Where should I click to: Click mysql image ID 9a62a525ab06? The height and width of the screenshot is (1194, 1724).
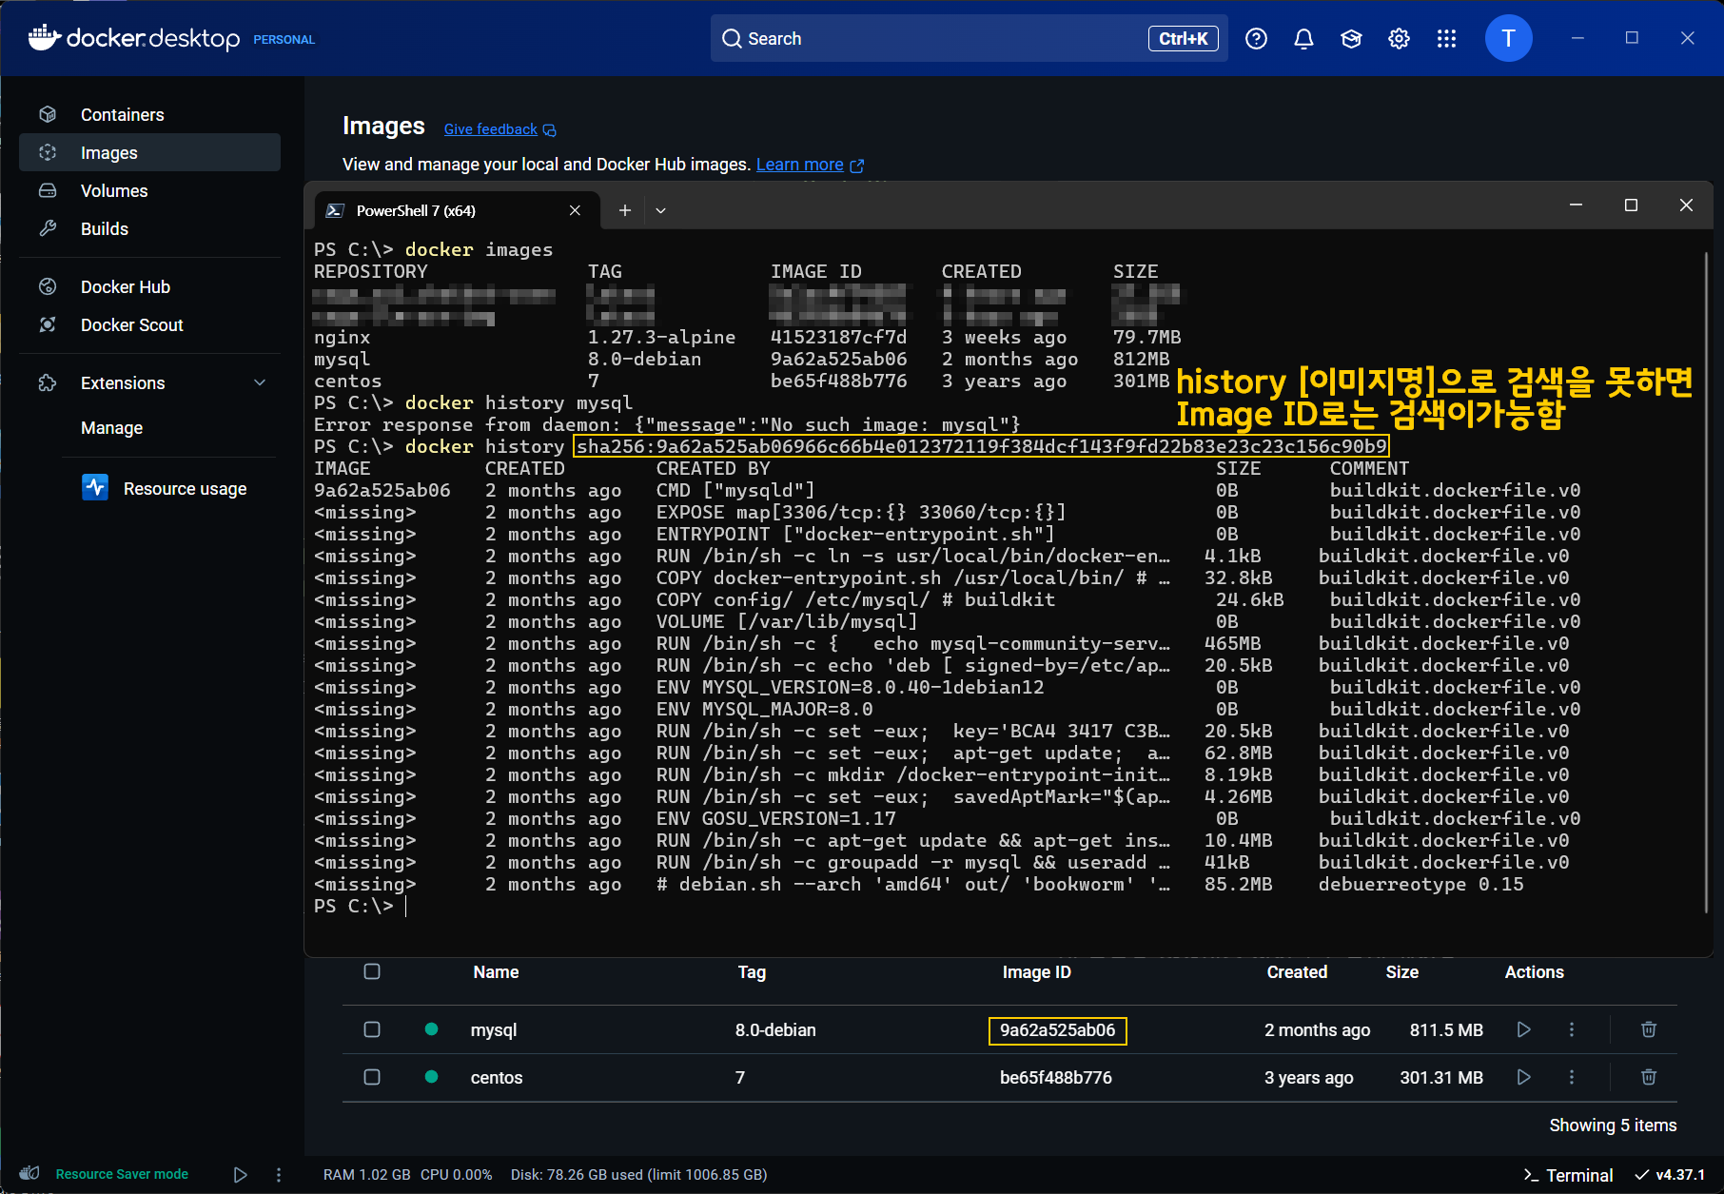(x=1057, y=1030)
